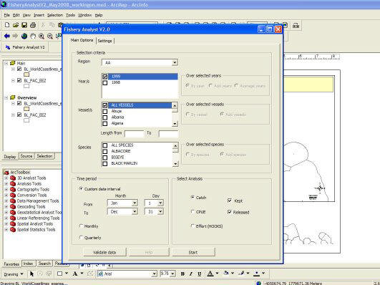Toggle BL_PAC_EEZ layer under Main

(x=19, y=80)
